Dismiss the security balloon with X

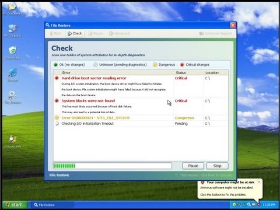coord(259,182)
